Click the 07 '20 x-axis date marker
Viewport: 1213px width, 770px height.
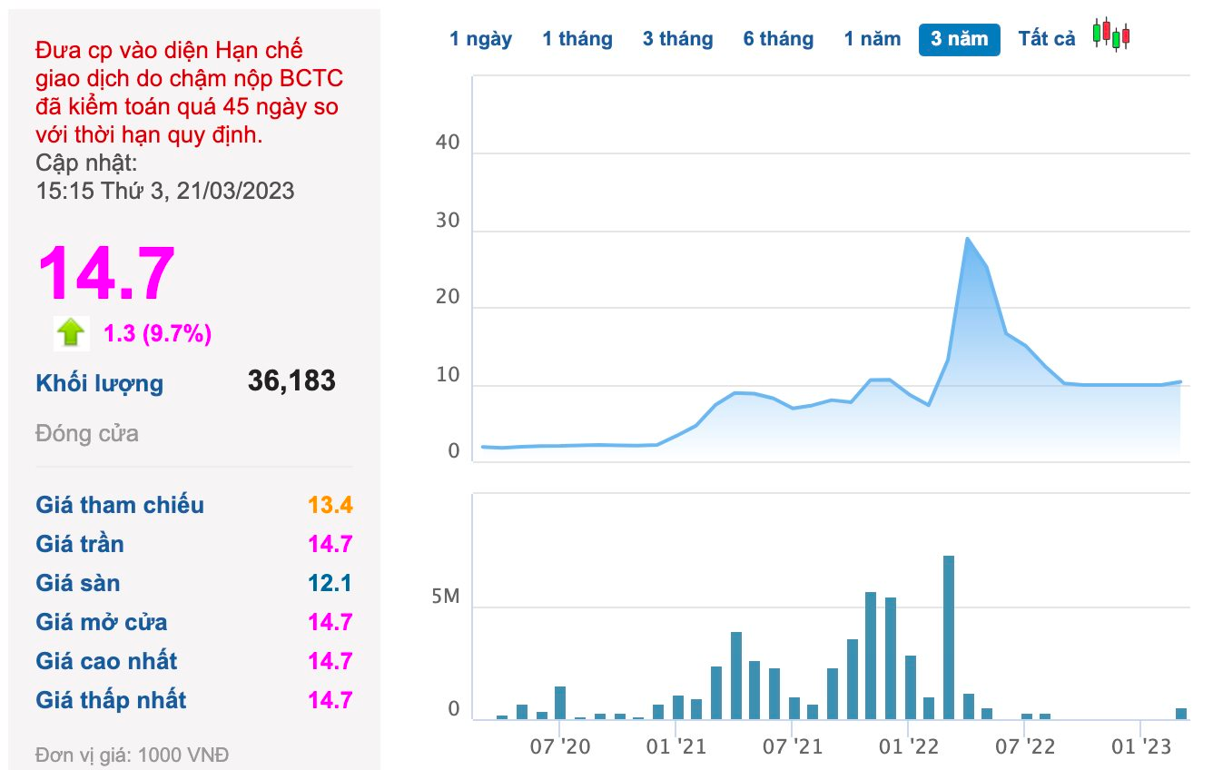coord(560,746)
